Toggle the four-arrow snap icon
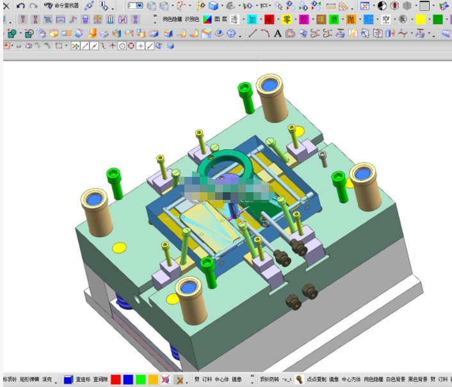The image size is (452, 387). tap(76, 46)
